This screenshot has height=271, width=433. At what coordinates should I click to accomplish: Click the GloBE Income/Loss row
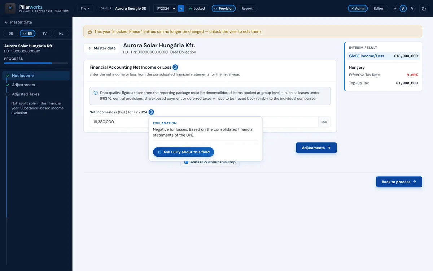point(383,56)
